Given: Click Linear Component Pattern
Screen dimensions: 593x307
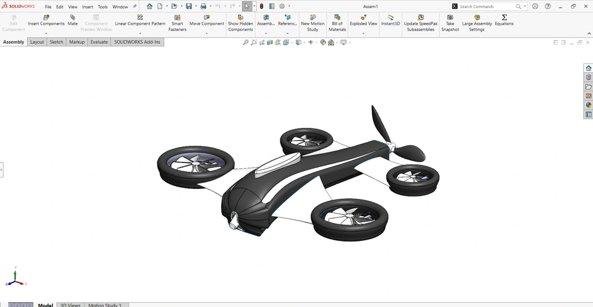Looking at the screenshot, I should coord(140,20).
